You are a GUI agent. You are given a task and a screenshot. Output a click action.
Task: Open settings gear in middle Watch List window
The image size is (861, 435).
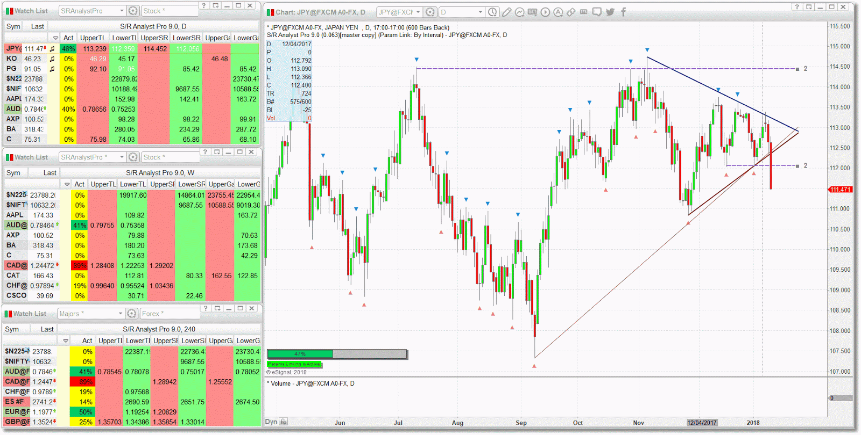tap(133, 157)
